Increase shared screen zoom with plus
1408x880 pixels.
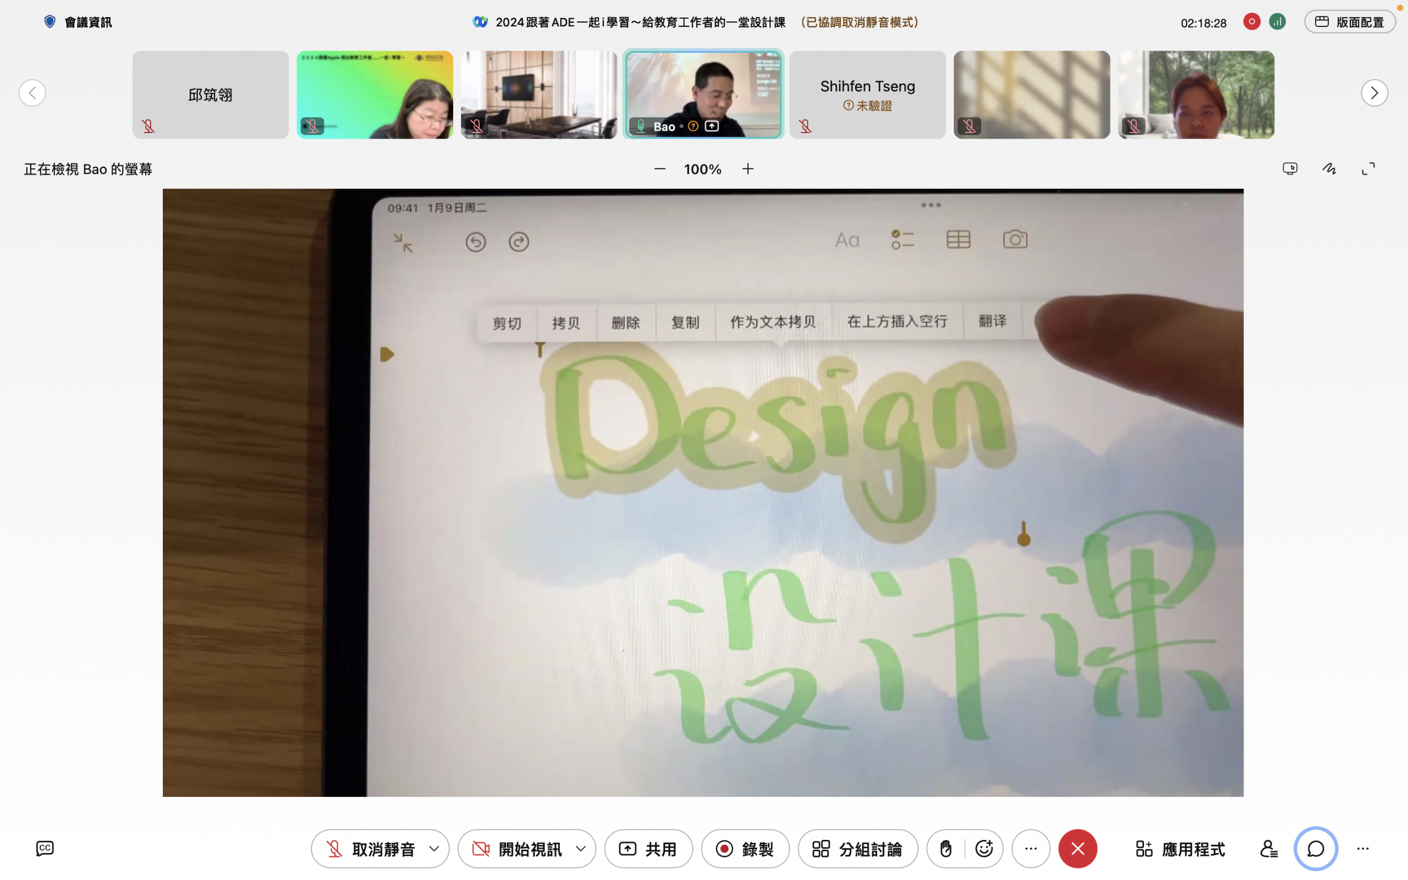point(747,169)
